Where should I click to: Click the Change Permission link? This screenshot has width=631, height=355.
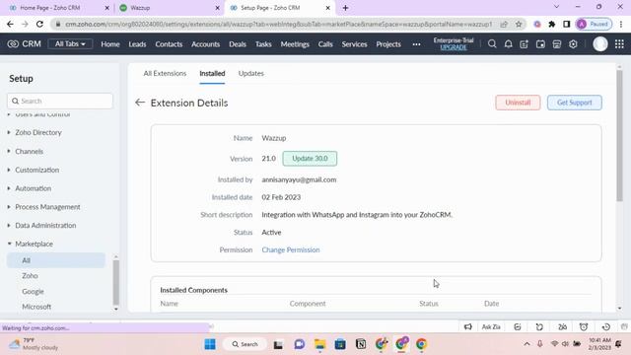point(291,249)
